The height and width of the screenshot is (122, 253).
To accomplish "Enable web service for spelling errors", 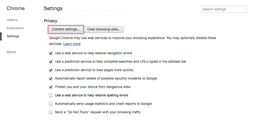I will [51, 95].
